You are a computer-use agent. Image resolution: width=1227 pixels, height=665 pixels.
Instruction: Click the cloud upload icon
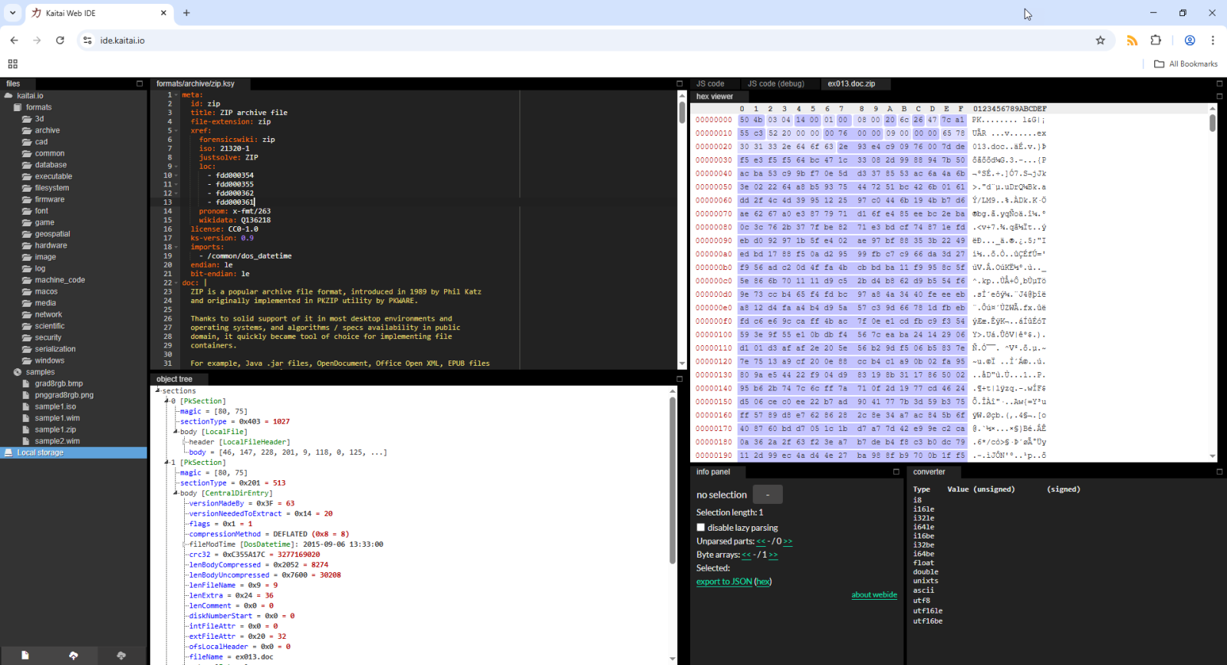74,655
